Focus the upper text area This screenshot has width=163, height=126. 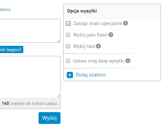[x=30, y=31]
